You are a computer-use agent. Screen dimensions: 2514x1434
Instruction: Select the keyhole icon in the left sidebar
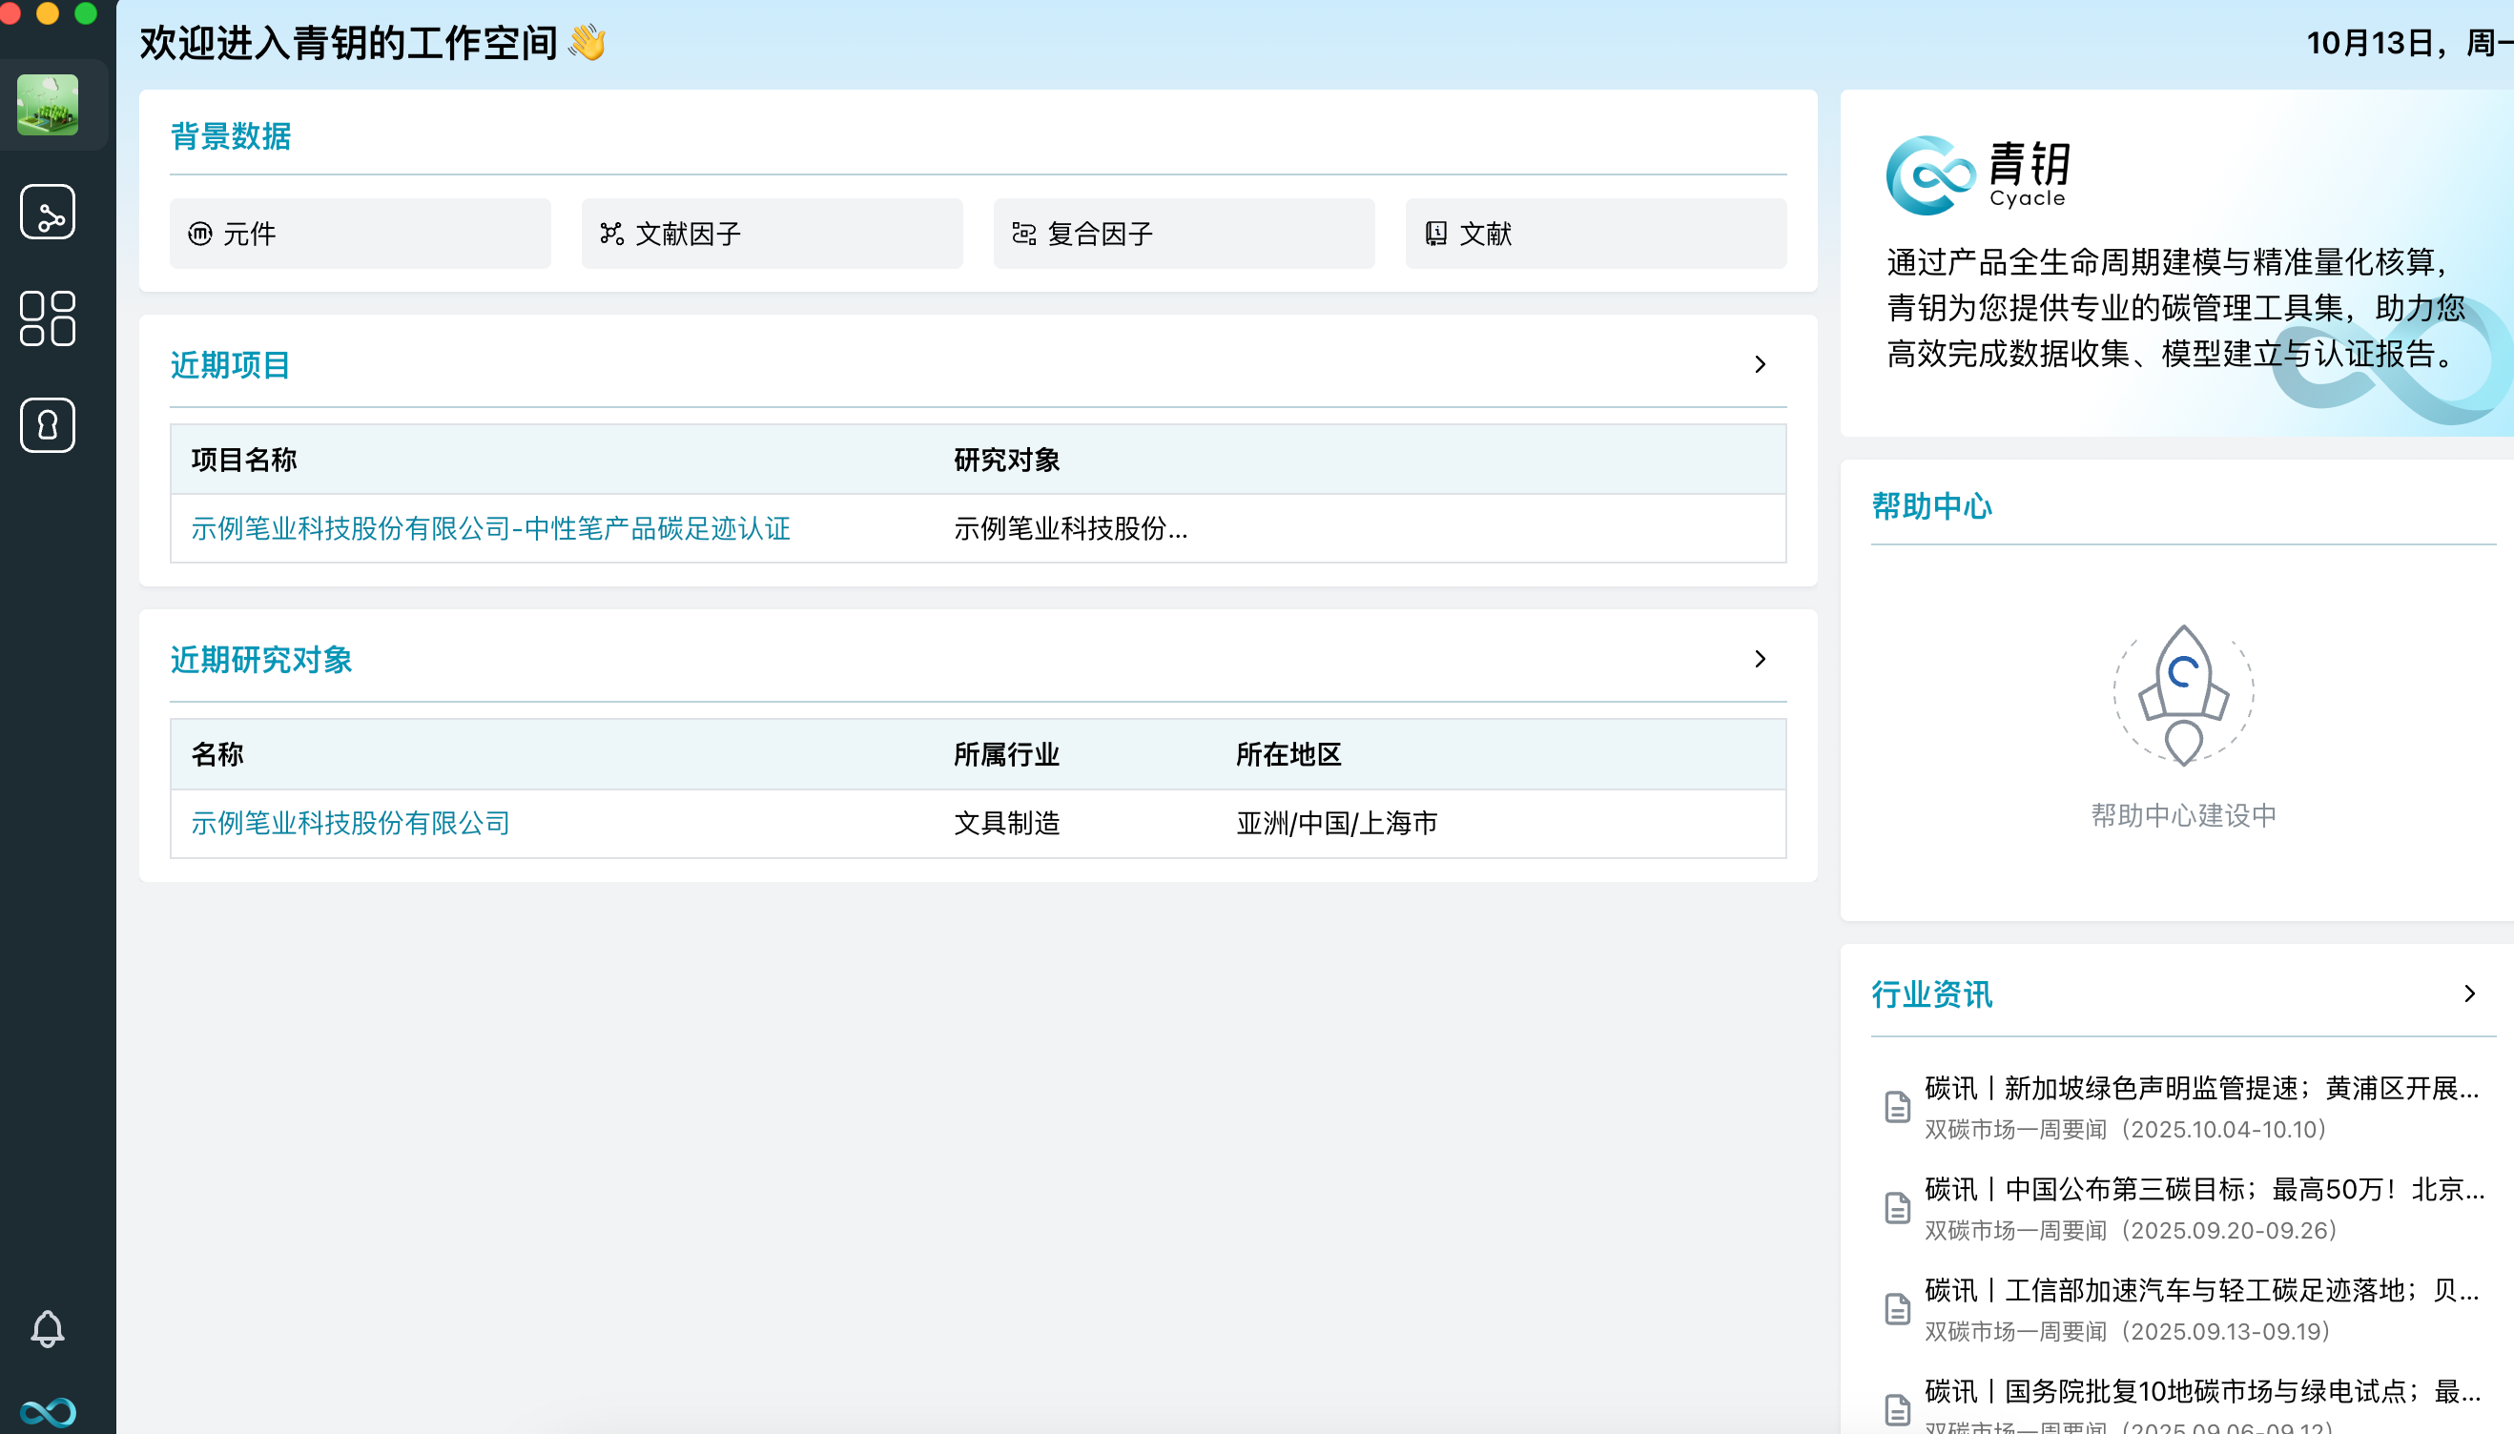tap(47, 424)
